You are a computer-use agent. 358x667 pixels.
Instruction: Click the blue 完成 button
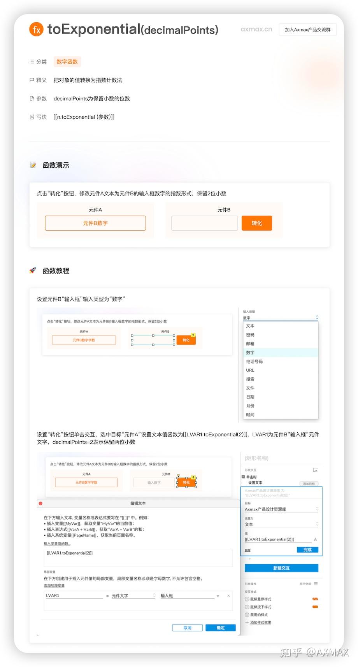tap(308, 550)
